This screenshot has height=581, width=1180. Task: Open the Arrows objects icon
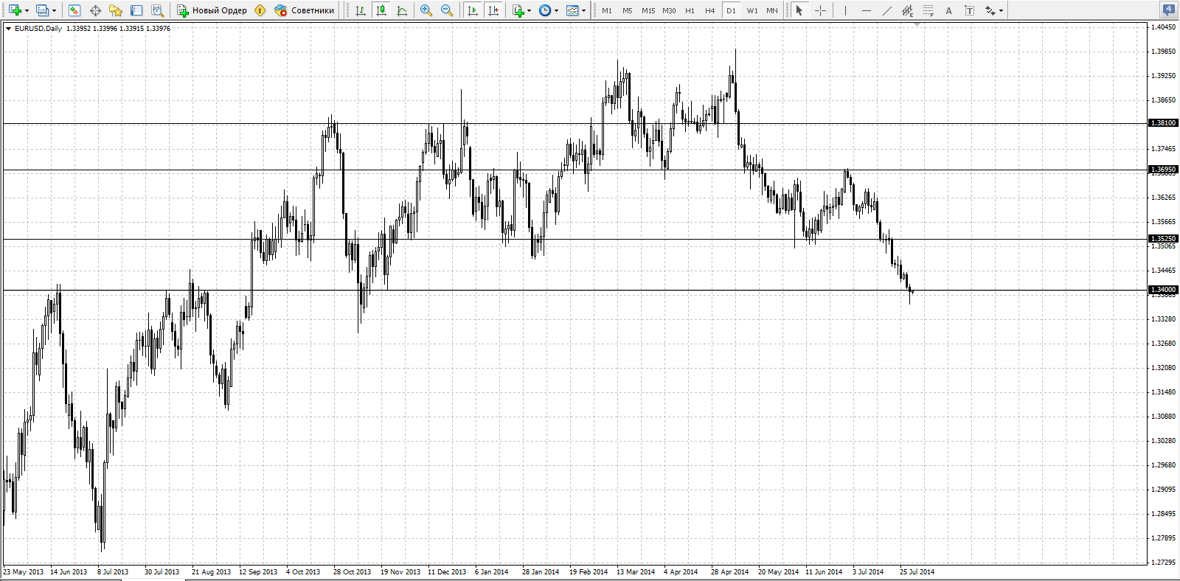pyautogui.click(x=990, y=10)
